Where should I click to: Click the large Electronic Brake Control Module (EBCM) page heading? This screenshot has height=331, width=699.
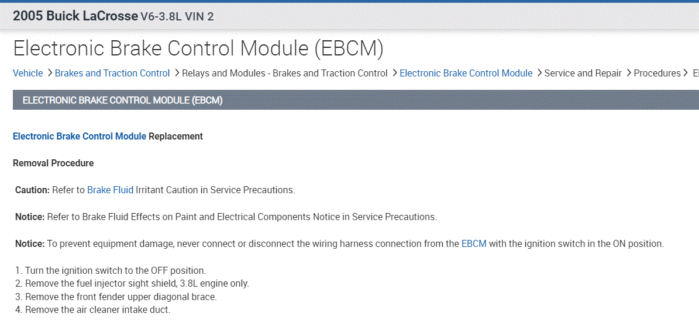(x=198, y=48)
